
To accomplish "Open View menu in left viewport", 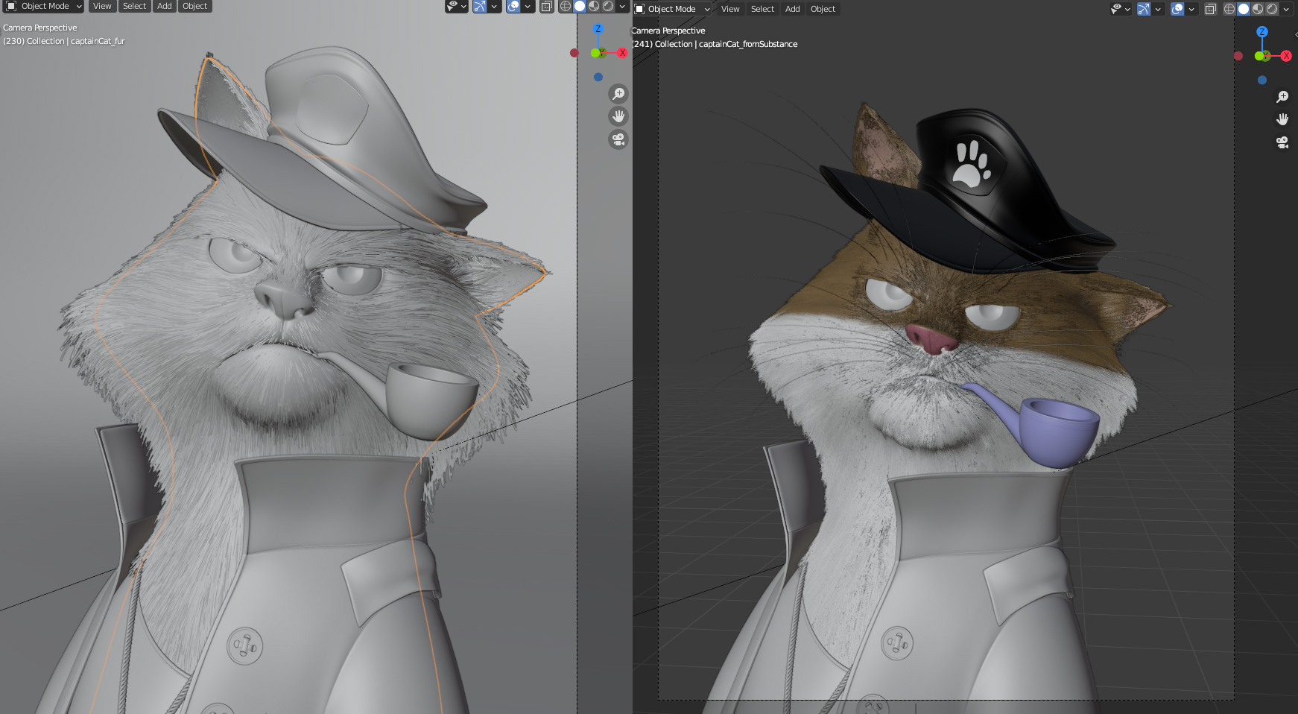I will coord(102,6).
